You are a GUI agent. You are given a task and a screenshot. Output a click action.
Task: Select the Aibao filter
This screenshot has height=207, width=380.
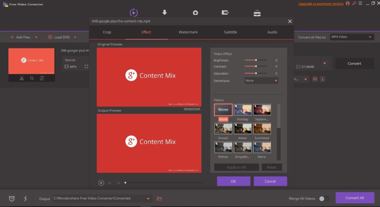[x=243, y=128]
